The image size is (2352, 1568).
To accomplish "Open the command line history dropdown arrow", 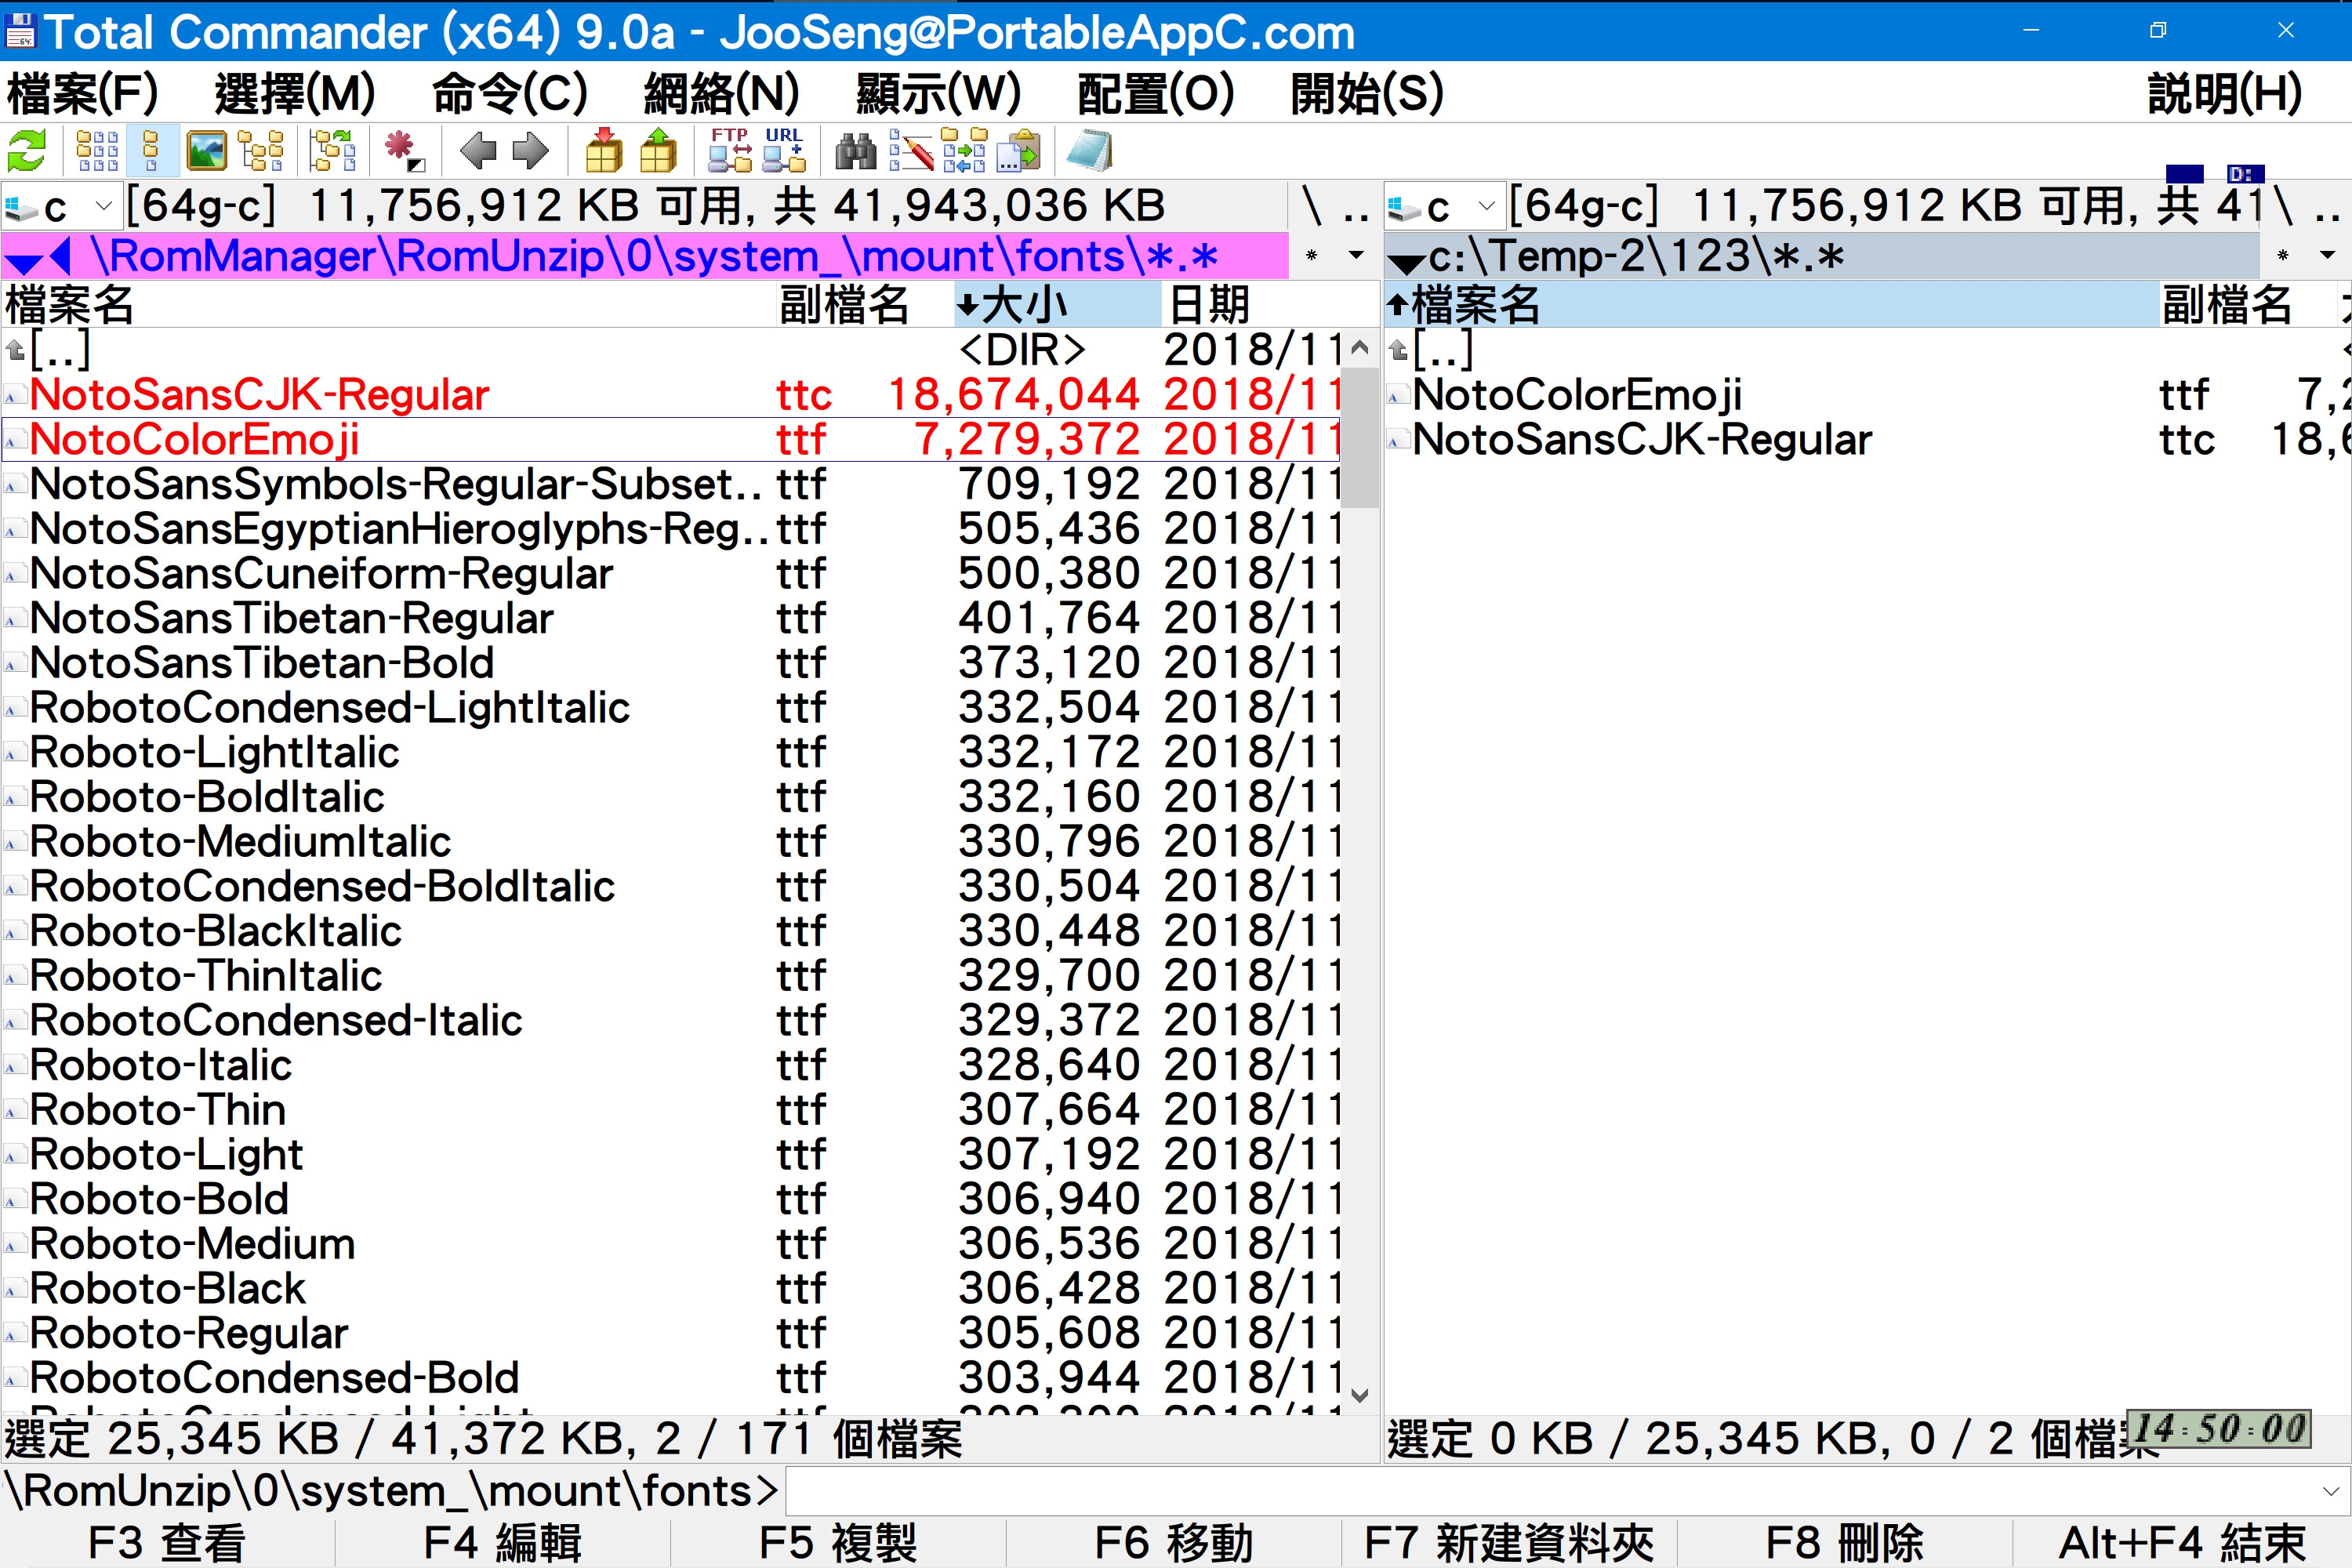I will click(x=2331, y=1492).
